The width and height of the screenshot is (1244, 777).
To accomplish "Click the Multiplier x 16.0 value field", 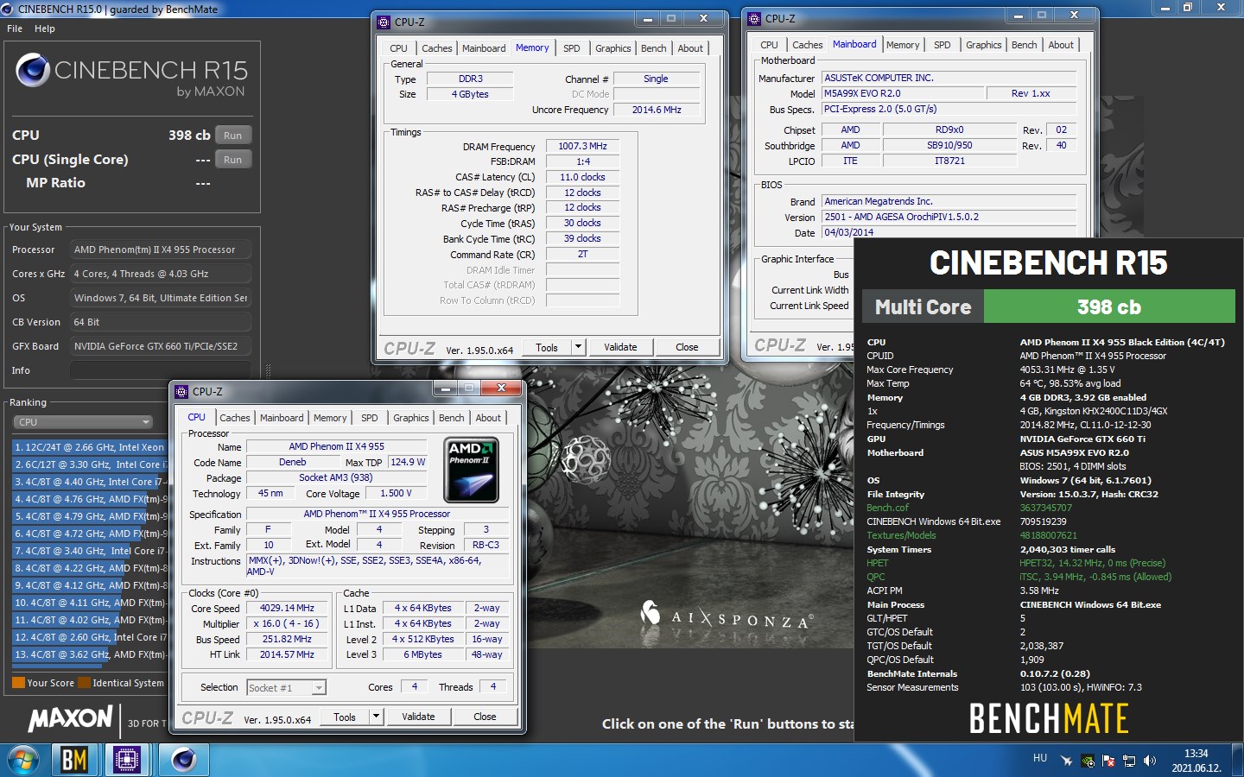I will point(287,623).
